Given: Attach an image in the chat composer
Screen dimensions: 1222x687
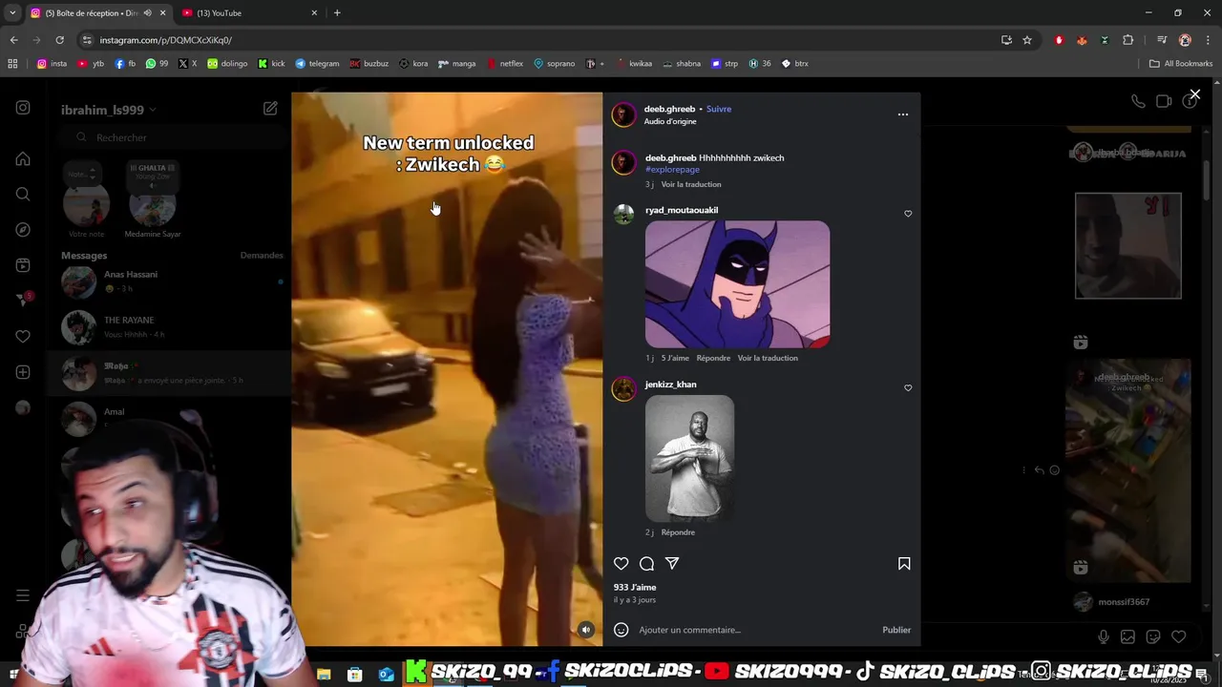Looking at the screenshot, I should point(1127,637).
